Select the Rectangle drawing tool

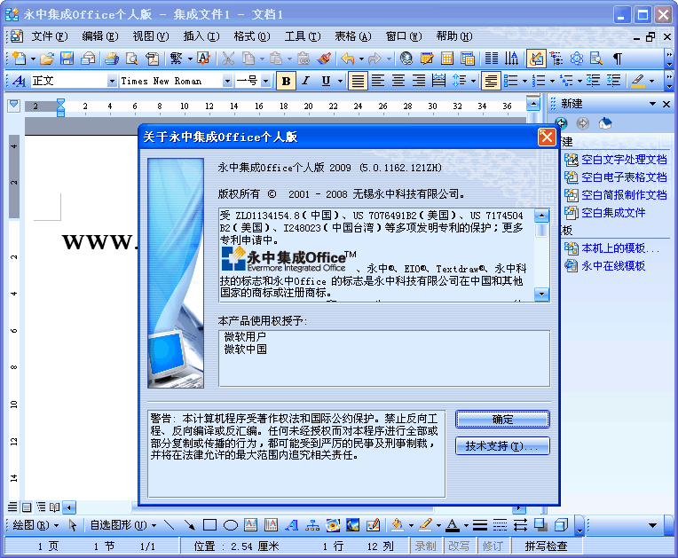click(x=209, y=525)
